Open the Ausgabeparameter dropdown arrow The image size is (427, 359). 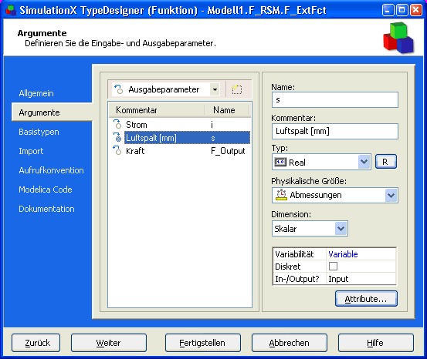tap(215, 89)
